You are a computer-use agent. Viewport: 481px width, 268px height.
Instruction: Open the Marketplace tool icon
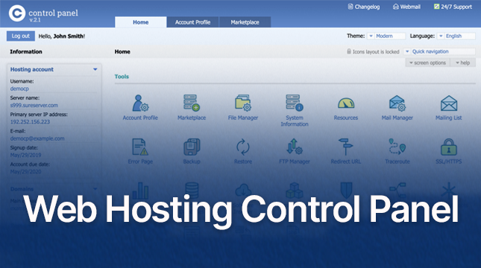pyautogui.click(x=192, y=103)
